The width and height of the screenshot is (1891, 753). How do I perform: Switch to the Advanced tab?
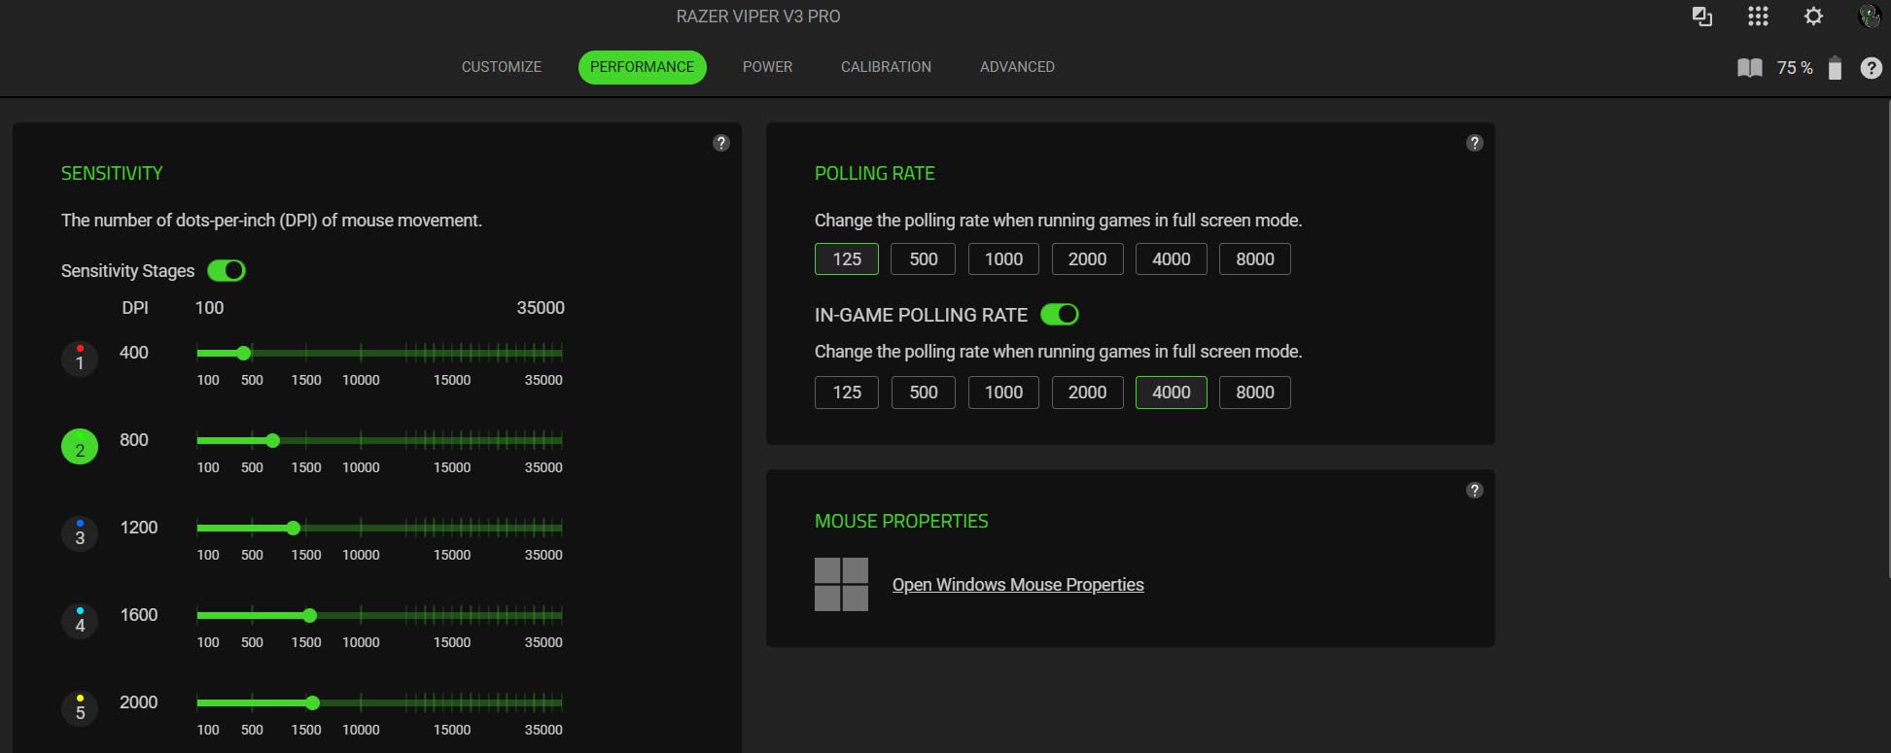tap(1017, 67)
